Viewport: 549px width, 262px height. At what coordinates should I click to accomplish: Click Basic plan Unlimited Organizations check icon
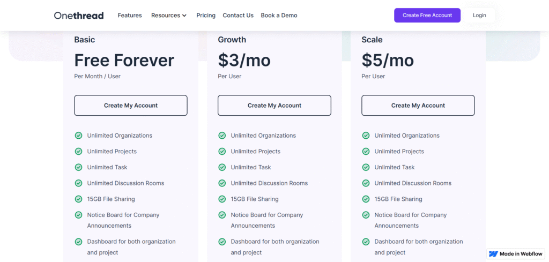click(x=78, y=136)
